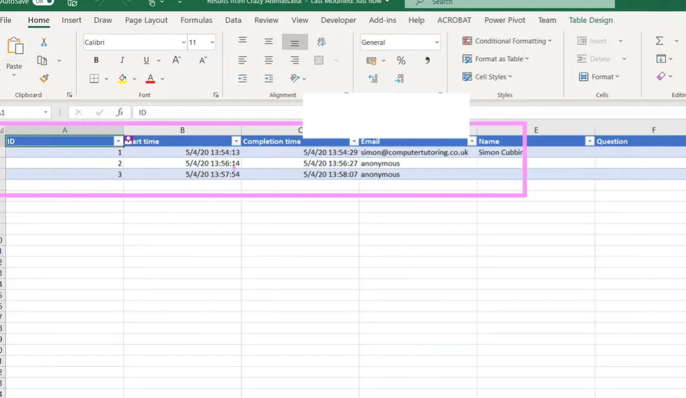This screenshot has width=686, height=398.
Task: Toggle Bold formatting
Action: click(x=96, y=60)
